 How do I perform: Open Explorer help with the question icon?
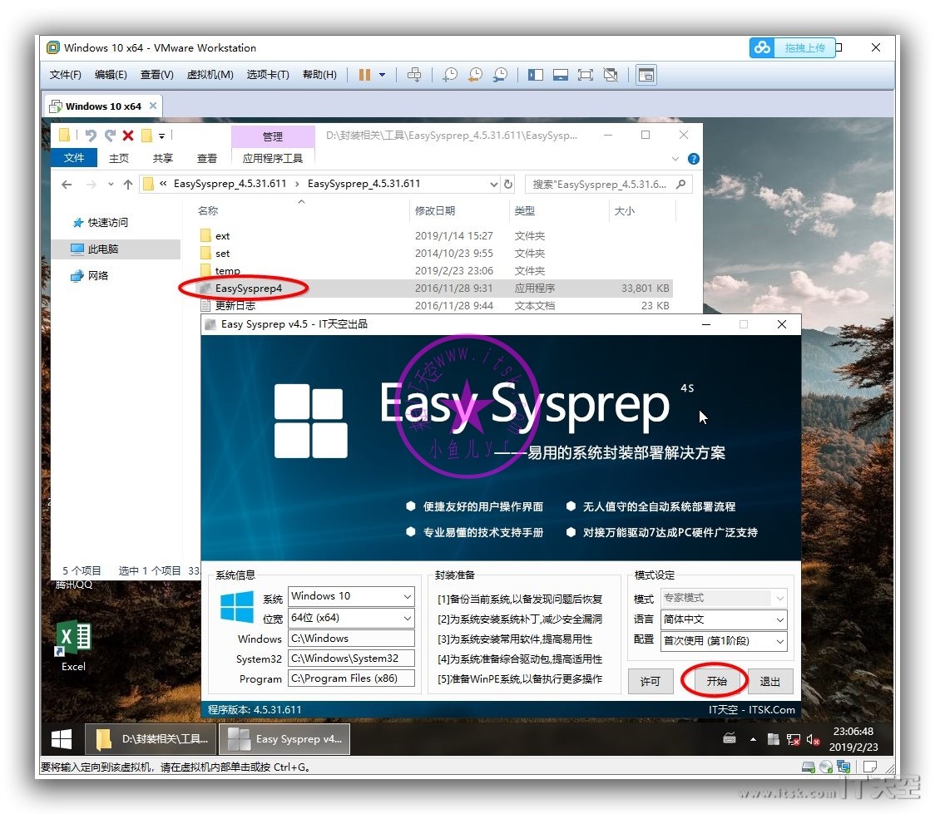click(x=694, y=159)
